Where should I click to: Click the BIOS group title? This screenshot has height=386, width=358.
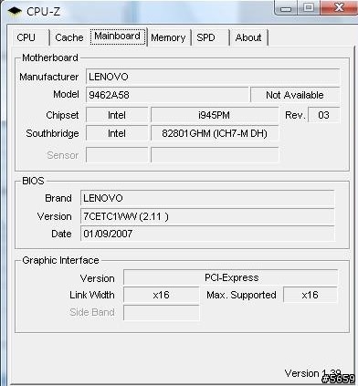coord(33,181)
